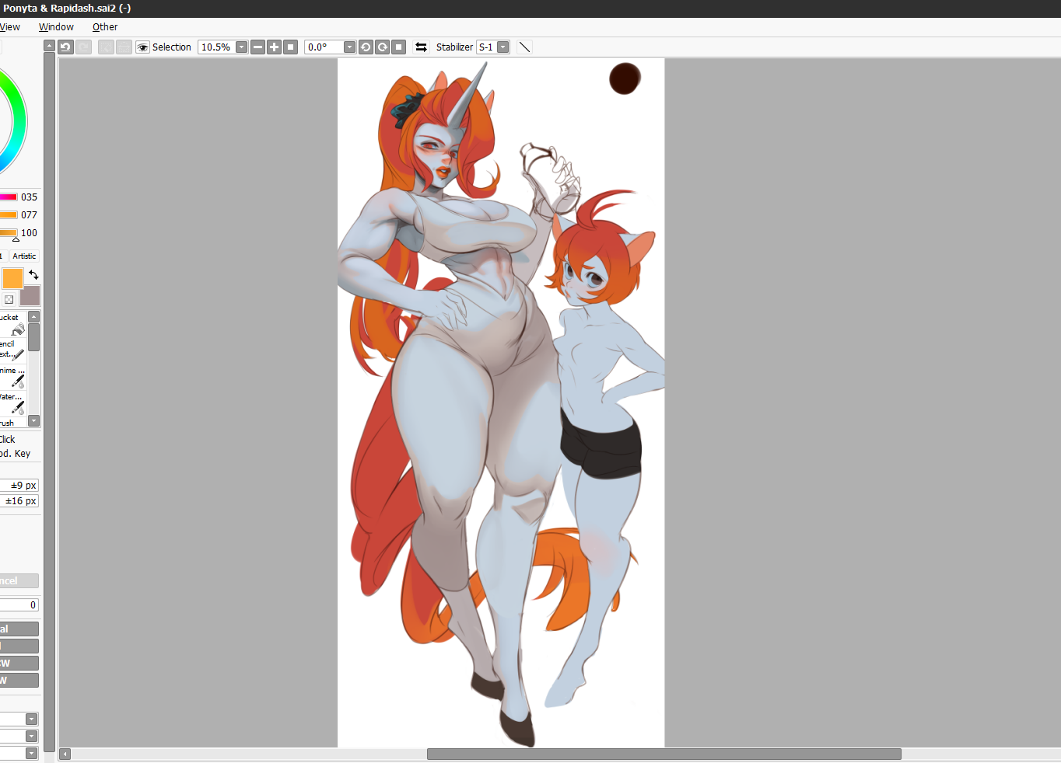The width and height of the screenshot is (1061, 763).
Task: Click the field showing 0
Action: (19, 604)
